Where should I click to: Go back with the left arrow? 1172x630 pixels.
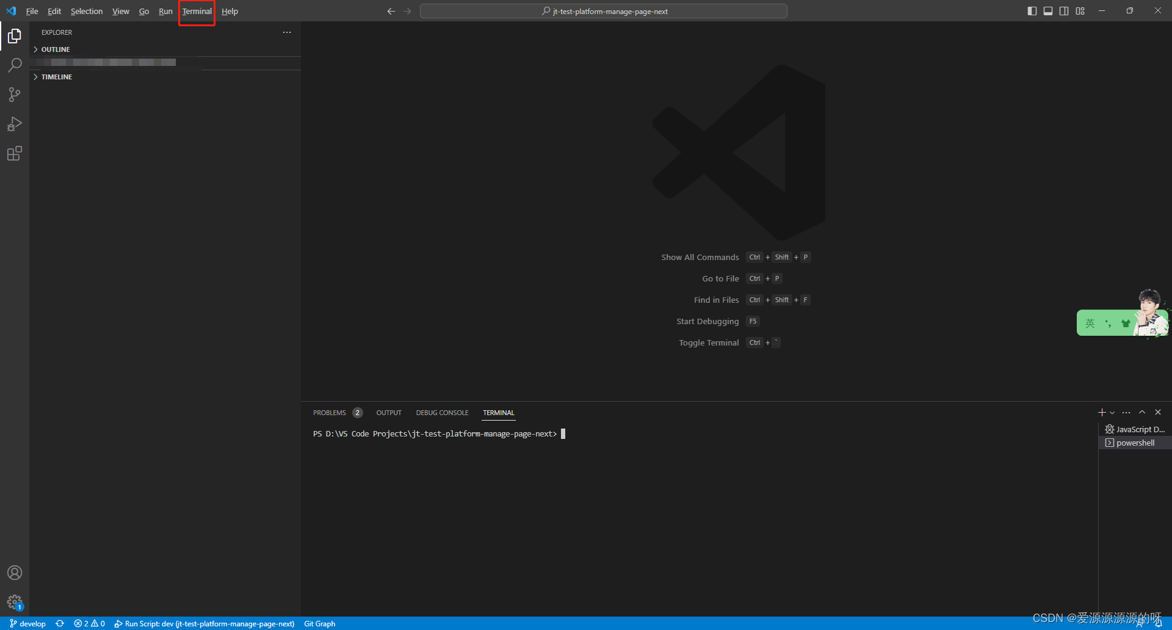(391, 11)
